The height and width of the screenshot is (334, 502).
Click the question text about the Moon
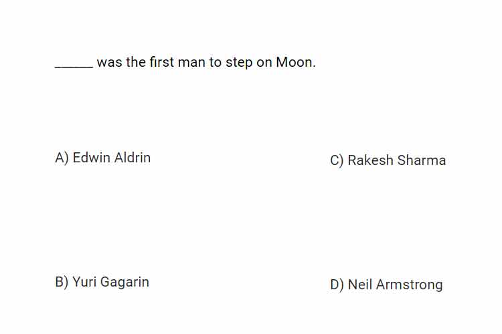pos(185,62)
